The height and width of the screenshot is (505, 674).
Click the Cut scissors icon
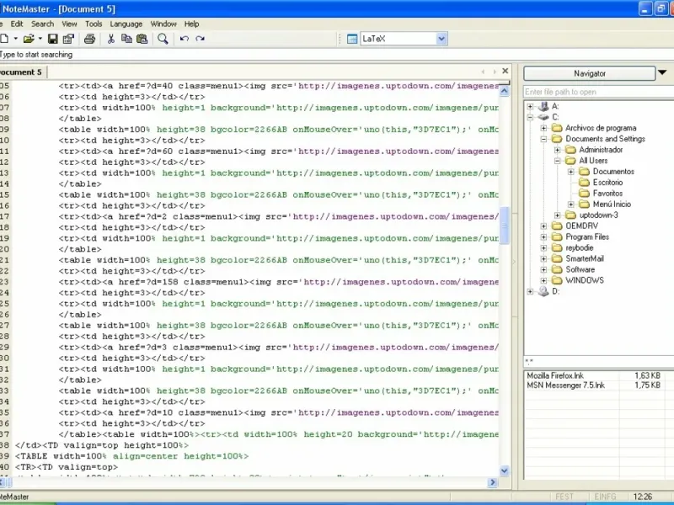click(110, 39)
